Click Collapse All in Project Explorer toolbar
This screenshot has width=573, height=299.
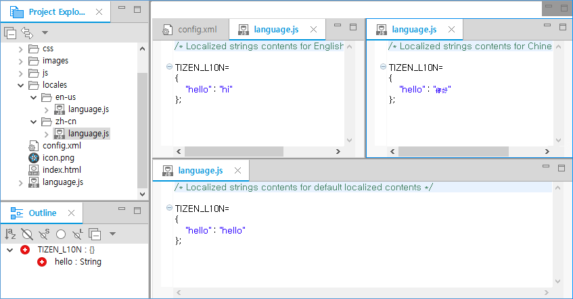[x=10, y=32]
